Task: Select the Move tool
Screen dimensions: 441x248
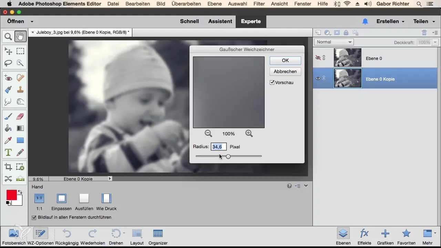Action: point(8,51)
